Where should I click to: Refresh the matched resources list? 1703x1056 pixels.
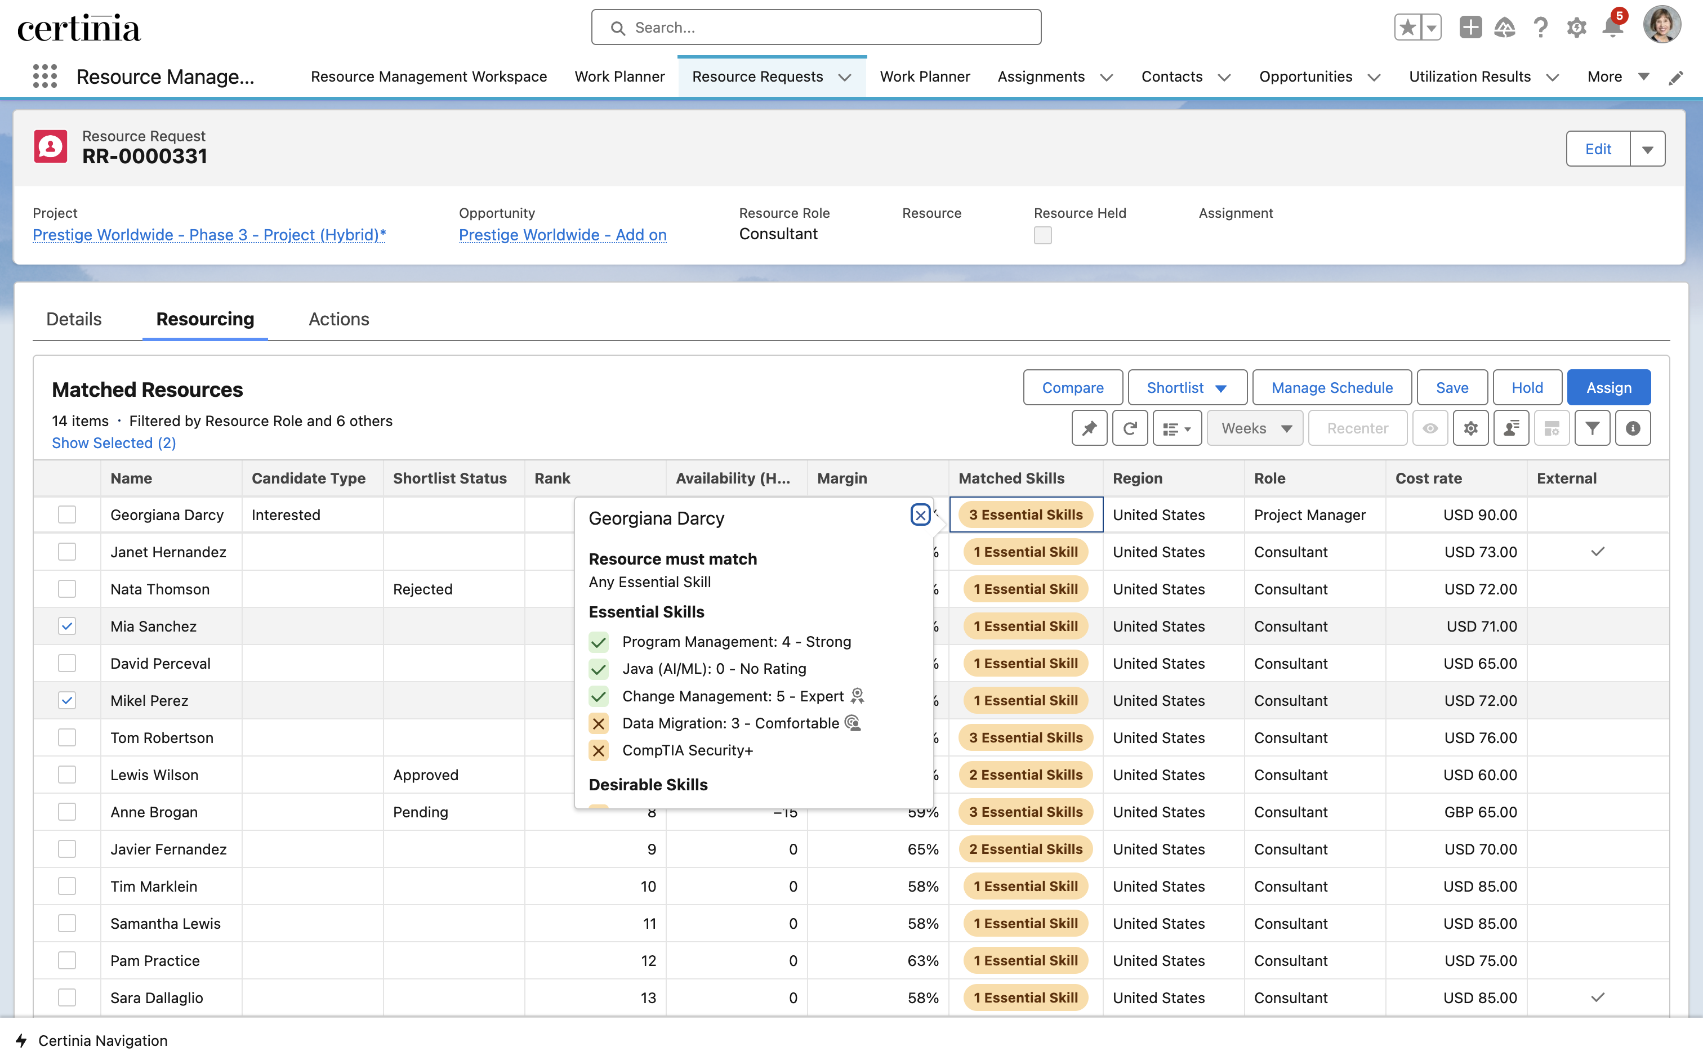click(1130, 427)
